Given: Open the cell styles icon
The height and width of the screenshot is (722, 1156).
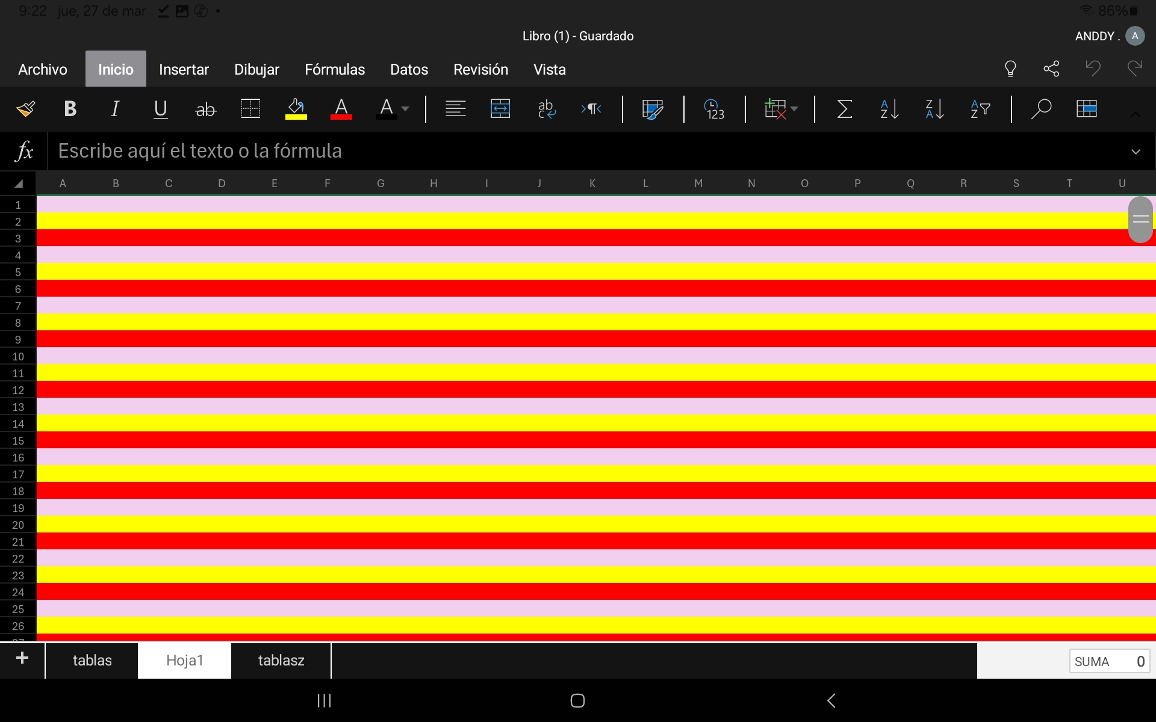Looking at the screenshot, I should click(x=653, y=109).
